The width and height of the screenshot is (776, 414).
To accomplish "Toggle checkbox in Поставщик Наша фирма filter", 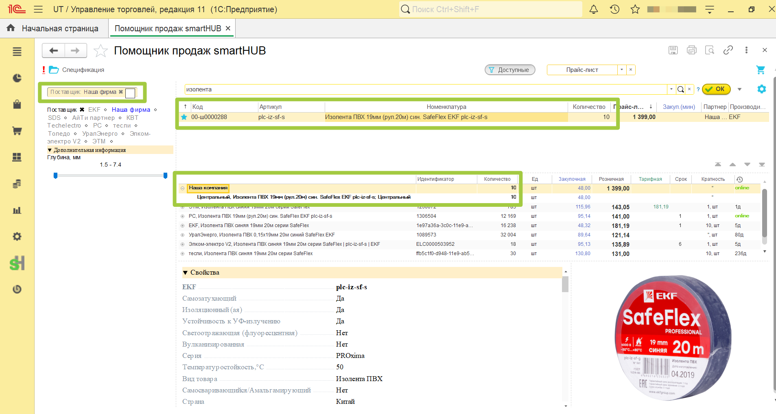I will [x=130, y=93].
